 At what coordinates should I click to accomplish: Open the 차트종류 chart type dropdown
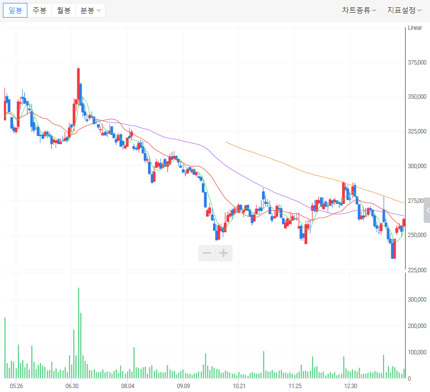coord(359,10)
